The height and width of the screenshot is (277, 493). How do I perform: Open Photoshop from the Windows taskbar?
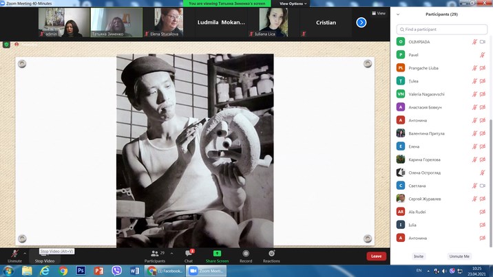(81, 271)
